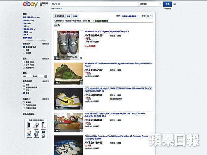The width and height of the screenshot is (207, 155).
Task: Click the eBay logo
Action: coord(30,4)
